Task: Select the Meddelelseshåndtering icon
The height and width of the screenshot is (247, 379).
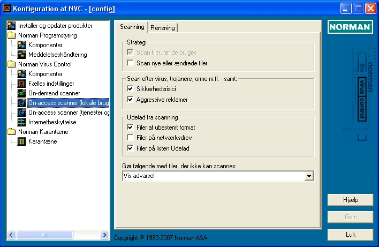Action: tap(21, 55)
